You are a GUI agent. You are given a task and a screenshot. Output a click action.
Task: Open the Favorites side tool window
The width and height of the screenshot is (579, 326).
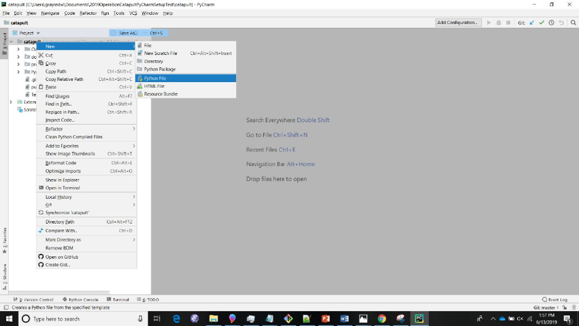(x=4, y=240)
